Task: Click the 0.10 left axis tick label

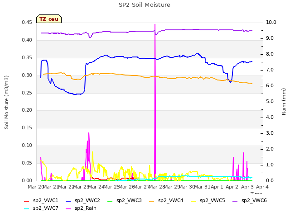Action: tap(27, 146)
